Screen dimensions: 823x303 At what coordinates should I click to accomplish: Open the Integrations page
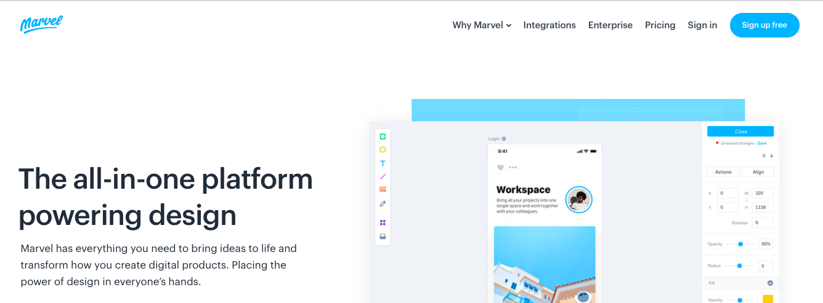click(x=549, y=25)
